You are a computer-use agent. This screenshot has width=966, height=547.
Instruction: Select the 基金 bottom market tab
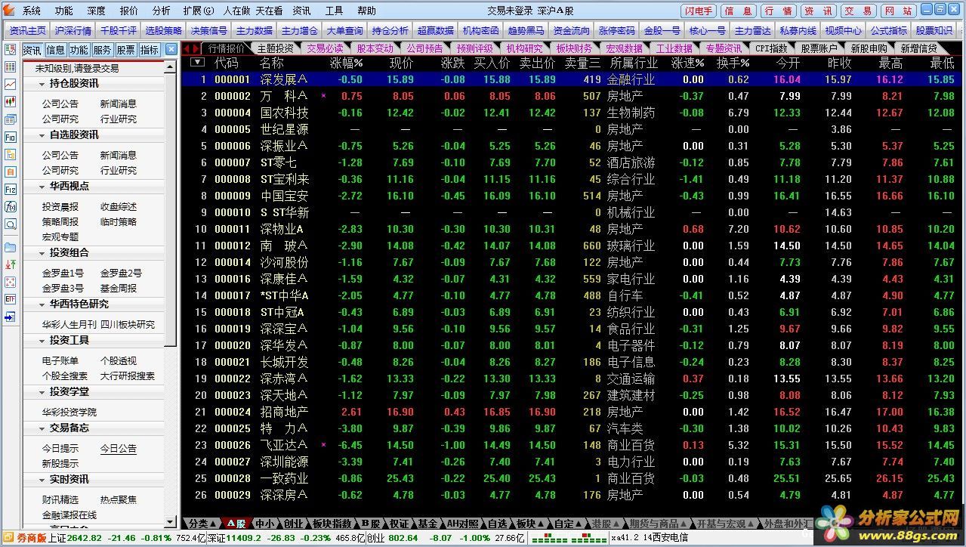click(427, 524)
